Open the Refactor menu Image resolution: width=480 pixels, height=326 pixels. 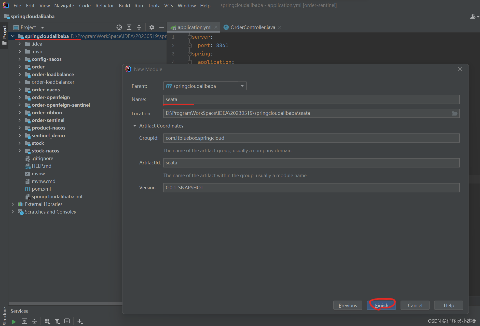tap(104, 5)
